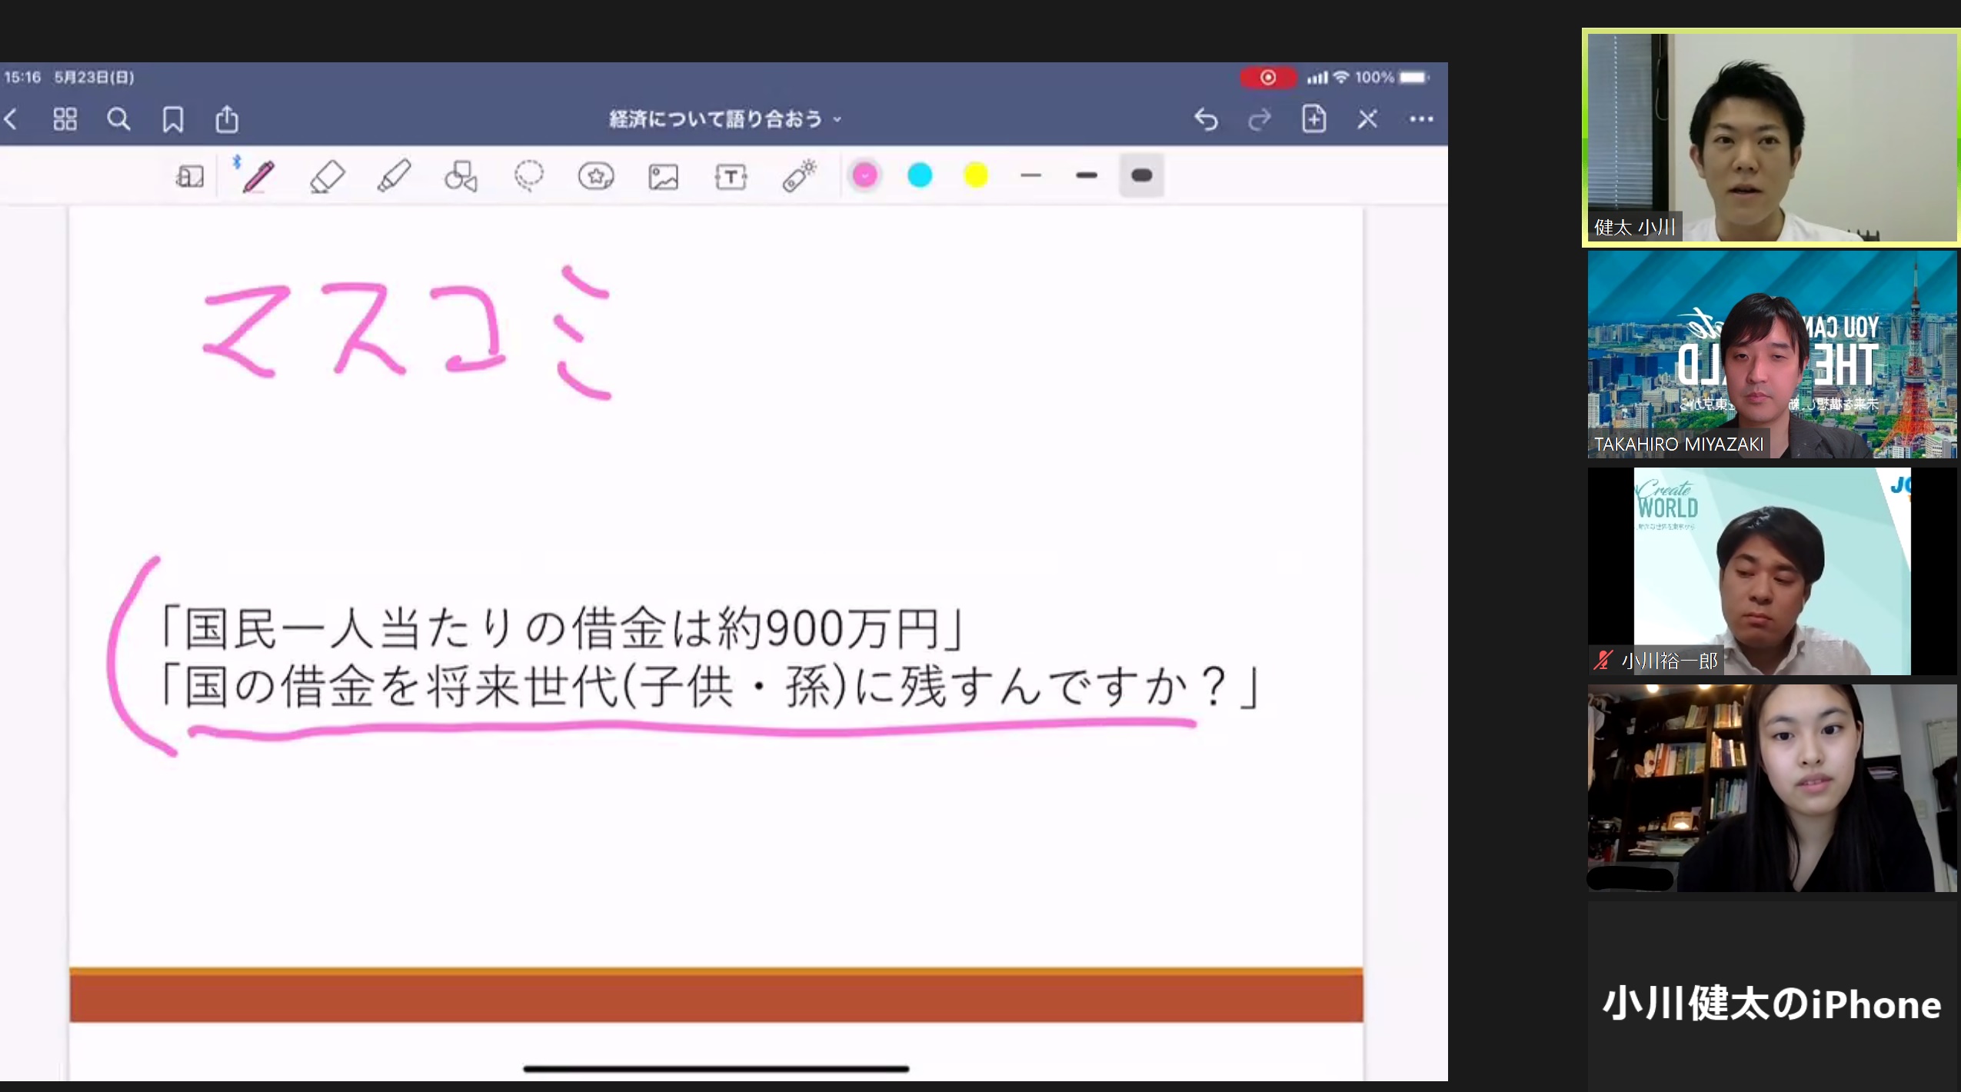
Task: Open the page thumbnails grid view
Action: click(x=65, y=119)
